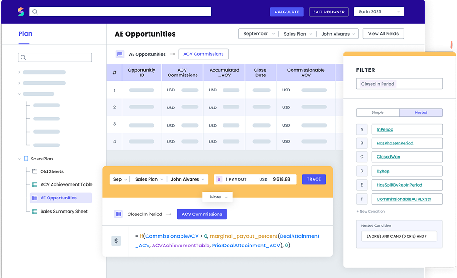Click the Nested Condition expression field
Image resolution: width=457 pixels, height=278 pixels.
(x=399, y=236)
